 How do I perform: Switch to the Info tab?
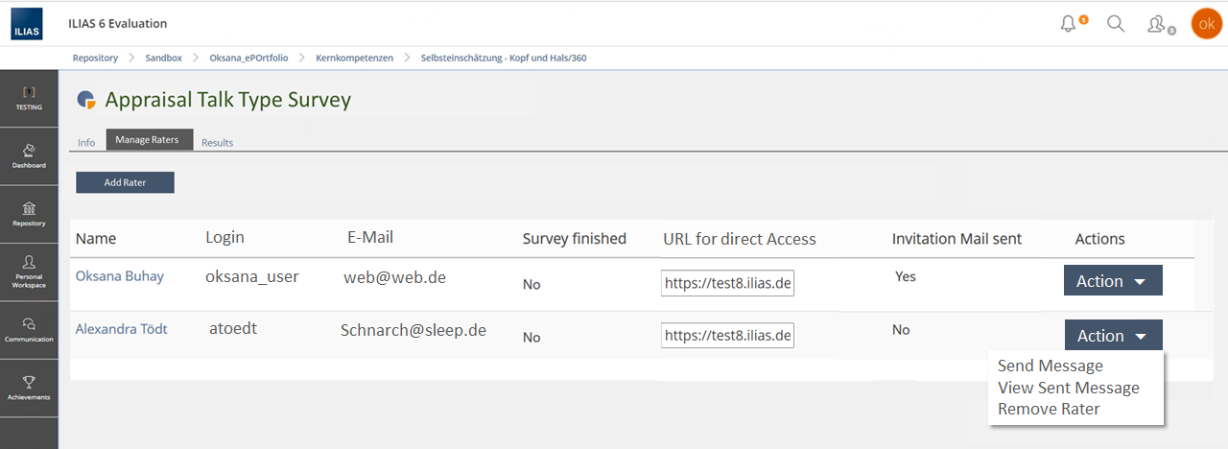(x=86, y=143)
